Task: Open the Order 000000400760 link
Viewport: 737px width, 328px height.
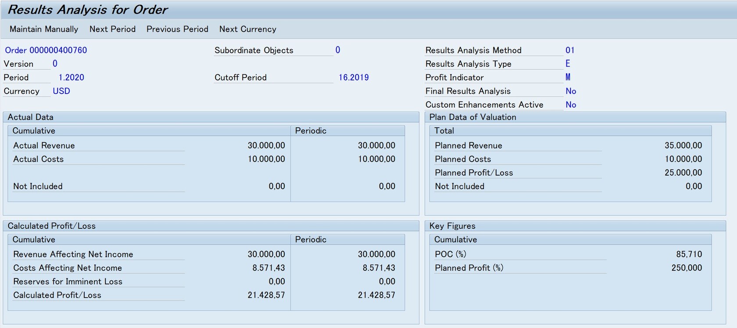Action: [x=46, y=50]
